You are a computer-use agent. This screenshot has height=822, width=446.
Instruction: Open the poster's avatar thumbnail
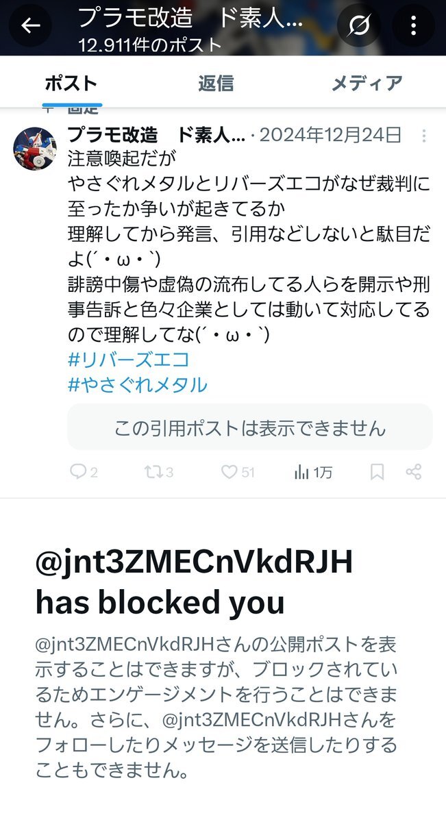pyautogui.click(x=35, y=149)
